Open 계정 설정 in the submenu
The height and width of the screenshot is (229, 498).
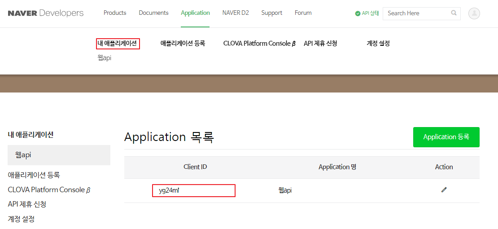click(x=378, y=44)
